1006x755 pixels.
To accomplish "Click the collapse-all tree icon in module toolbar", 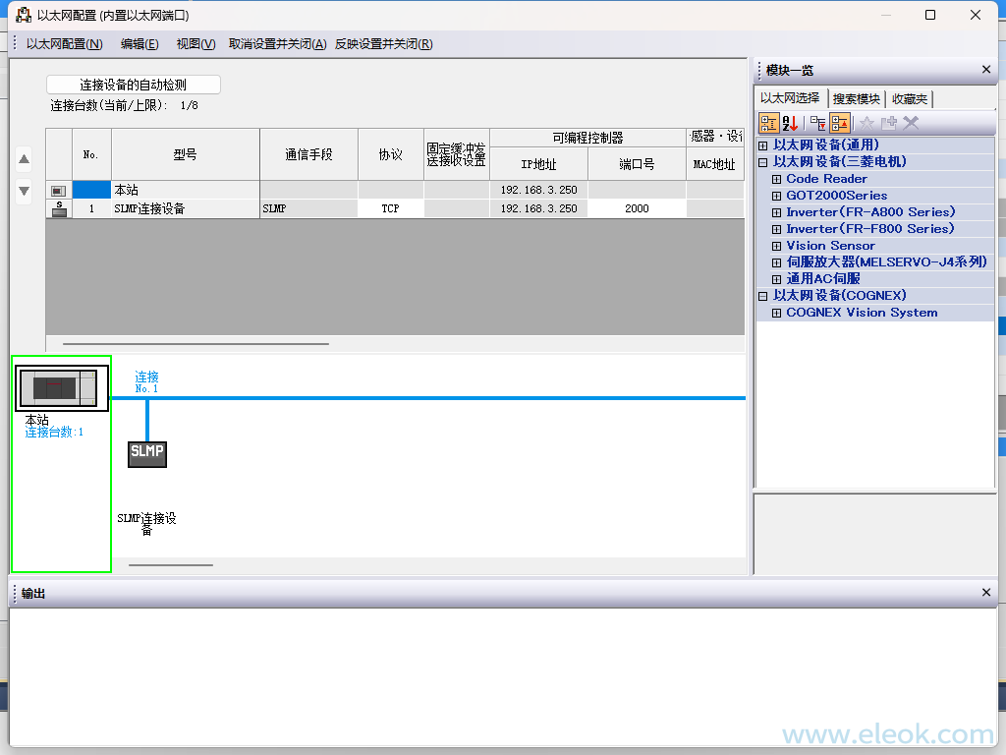I will [840, 123].
